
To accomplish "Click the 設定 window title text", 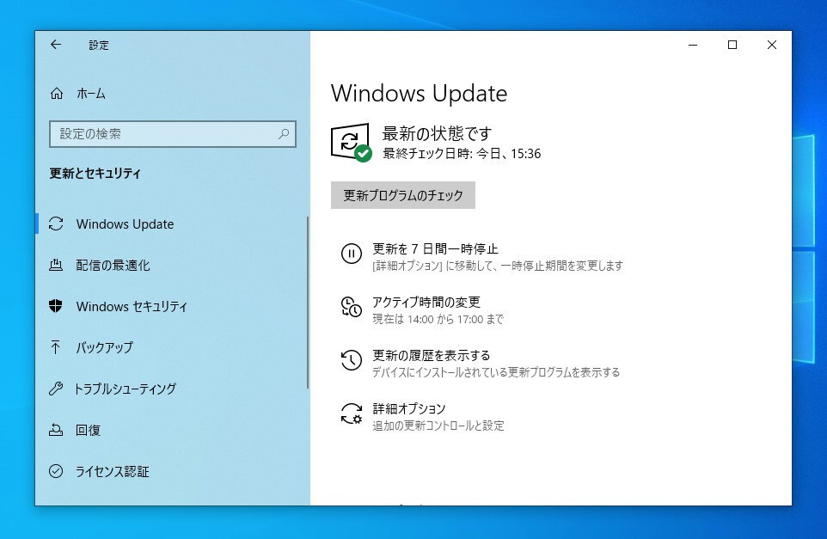I will [x=99, y=46].
